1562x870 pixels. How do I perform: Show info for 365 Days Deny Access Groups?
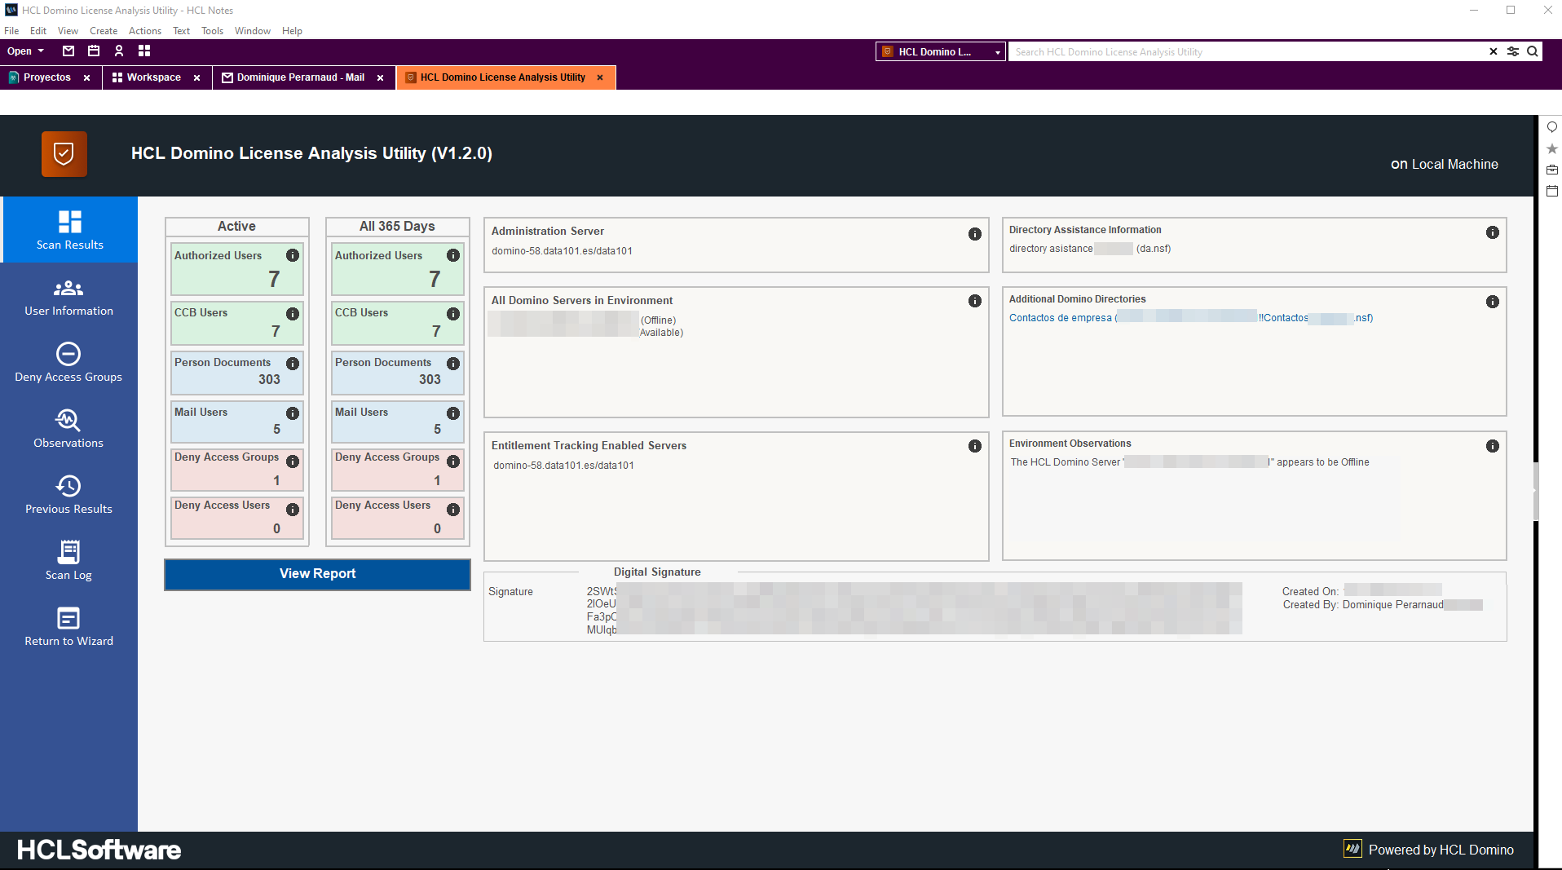(453, 461)
